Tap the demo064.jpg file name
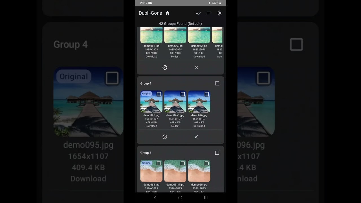Viewport: 361px width, 203px height. (x=151, y=185)
